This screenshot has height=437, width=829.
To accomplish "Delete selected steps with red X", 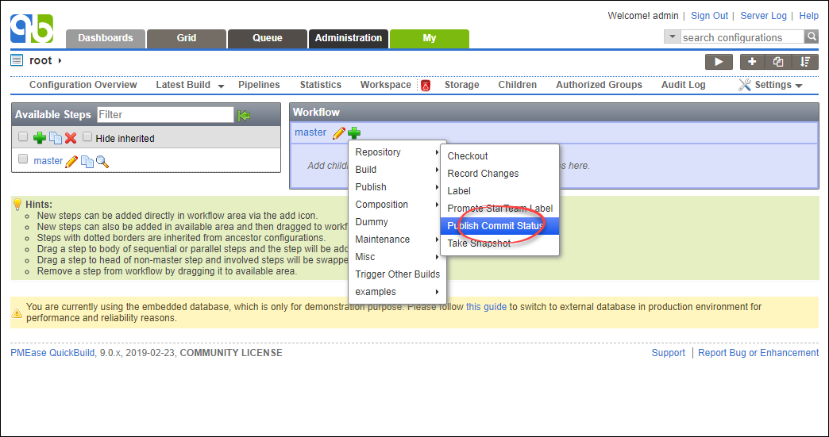I will tap(71, 138).
